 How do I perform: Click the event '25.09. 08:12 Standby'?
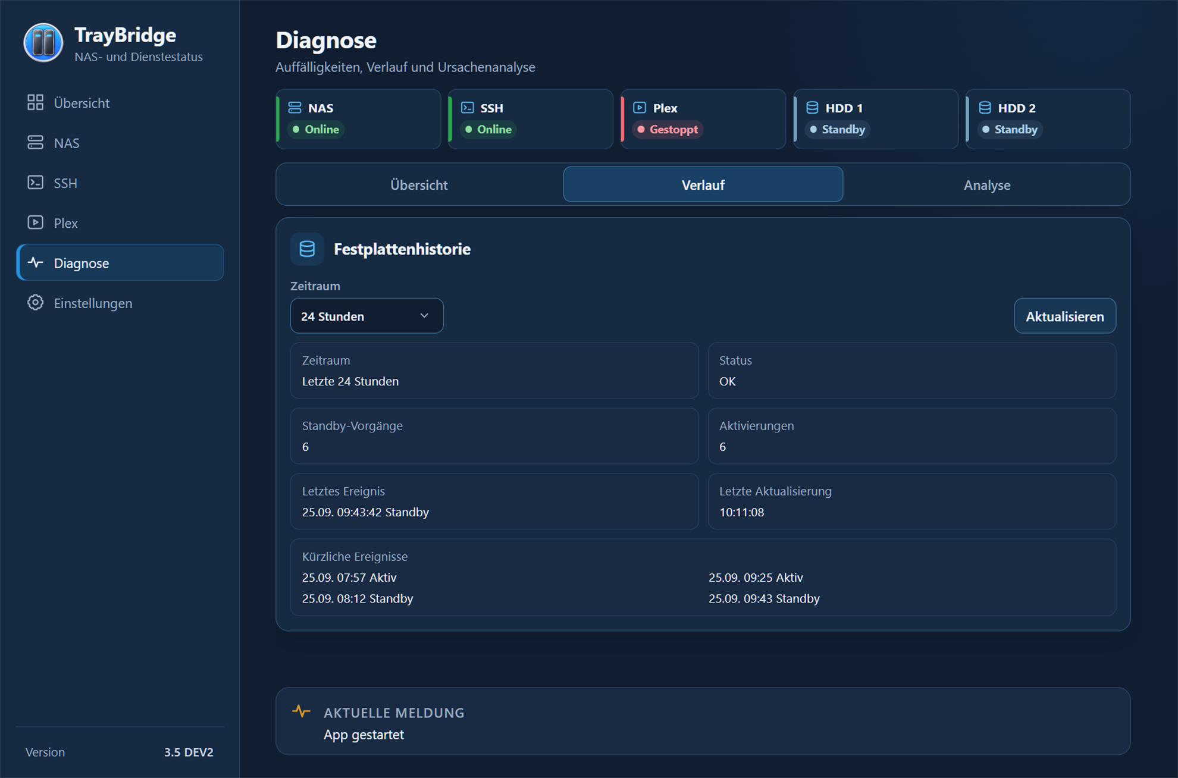[x=358, y=598]
